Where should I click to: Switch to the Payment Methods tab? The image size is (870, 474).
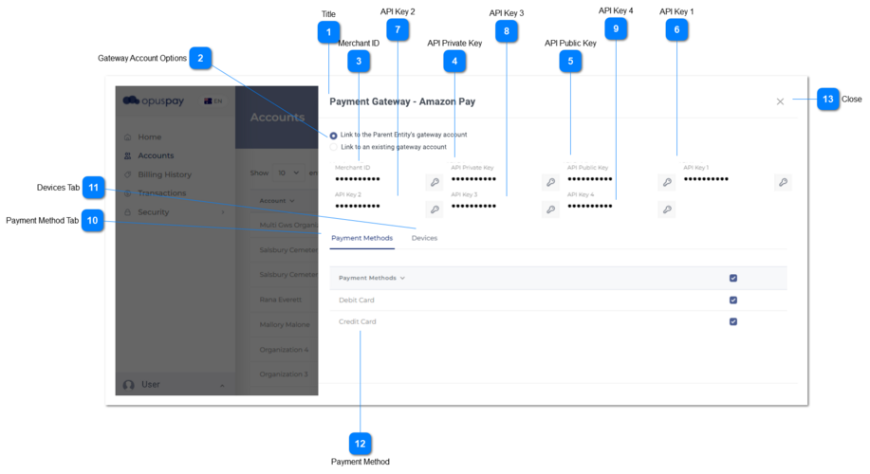[361, 238]
